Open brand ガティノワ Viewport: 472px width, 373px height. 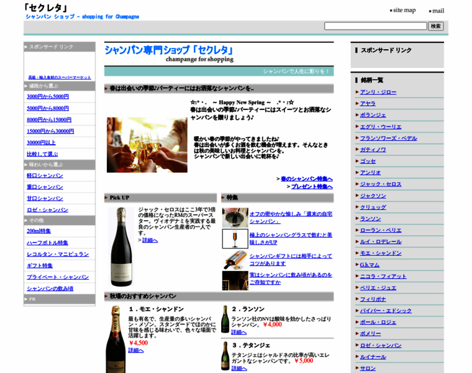pyautogui.click(x=373, y=150)
